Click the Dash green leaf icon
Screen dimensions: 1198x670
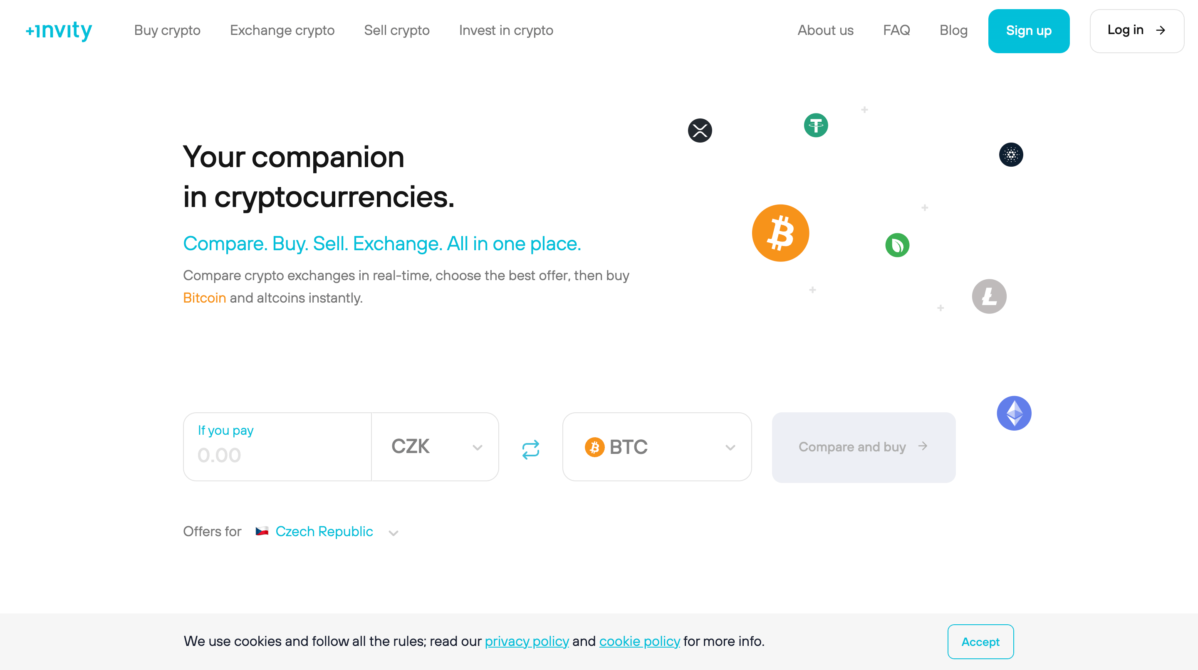[x=898, y=244]
